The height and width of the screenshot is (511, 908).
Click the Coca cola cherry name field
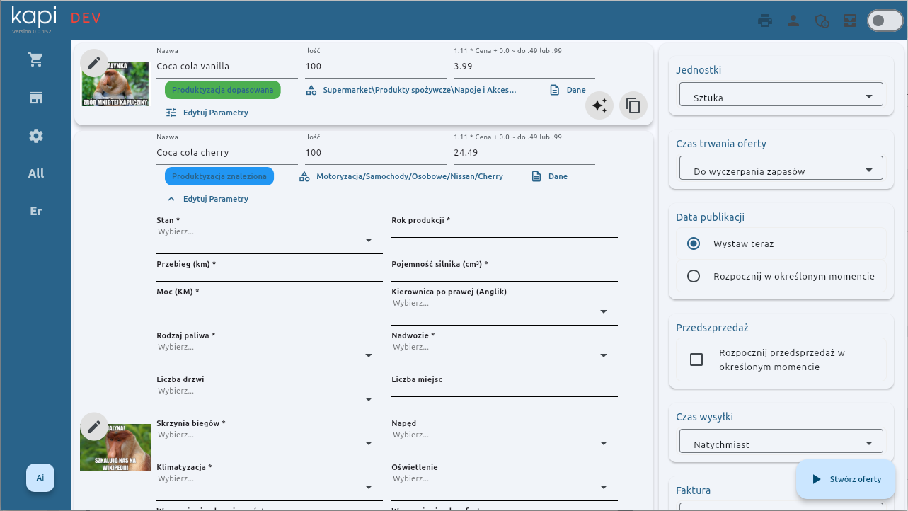click(227, 153)
